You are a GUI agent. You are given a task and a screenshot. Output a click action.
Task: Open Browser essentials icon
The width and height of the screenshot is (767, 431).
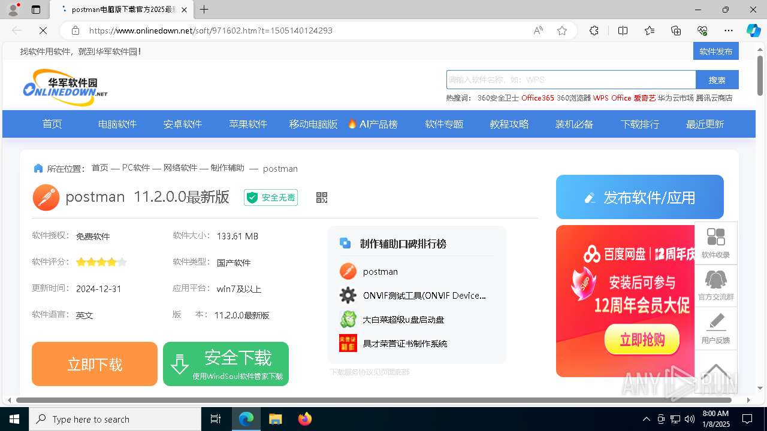pyautogui.click(x=702, y=31)
